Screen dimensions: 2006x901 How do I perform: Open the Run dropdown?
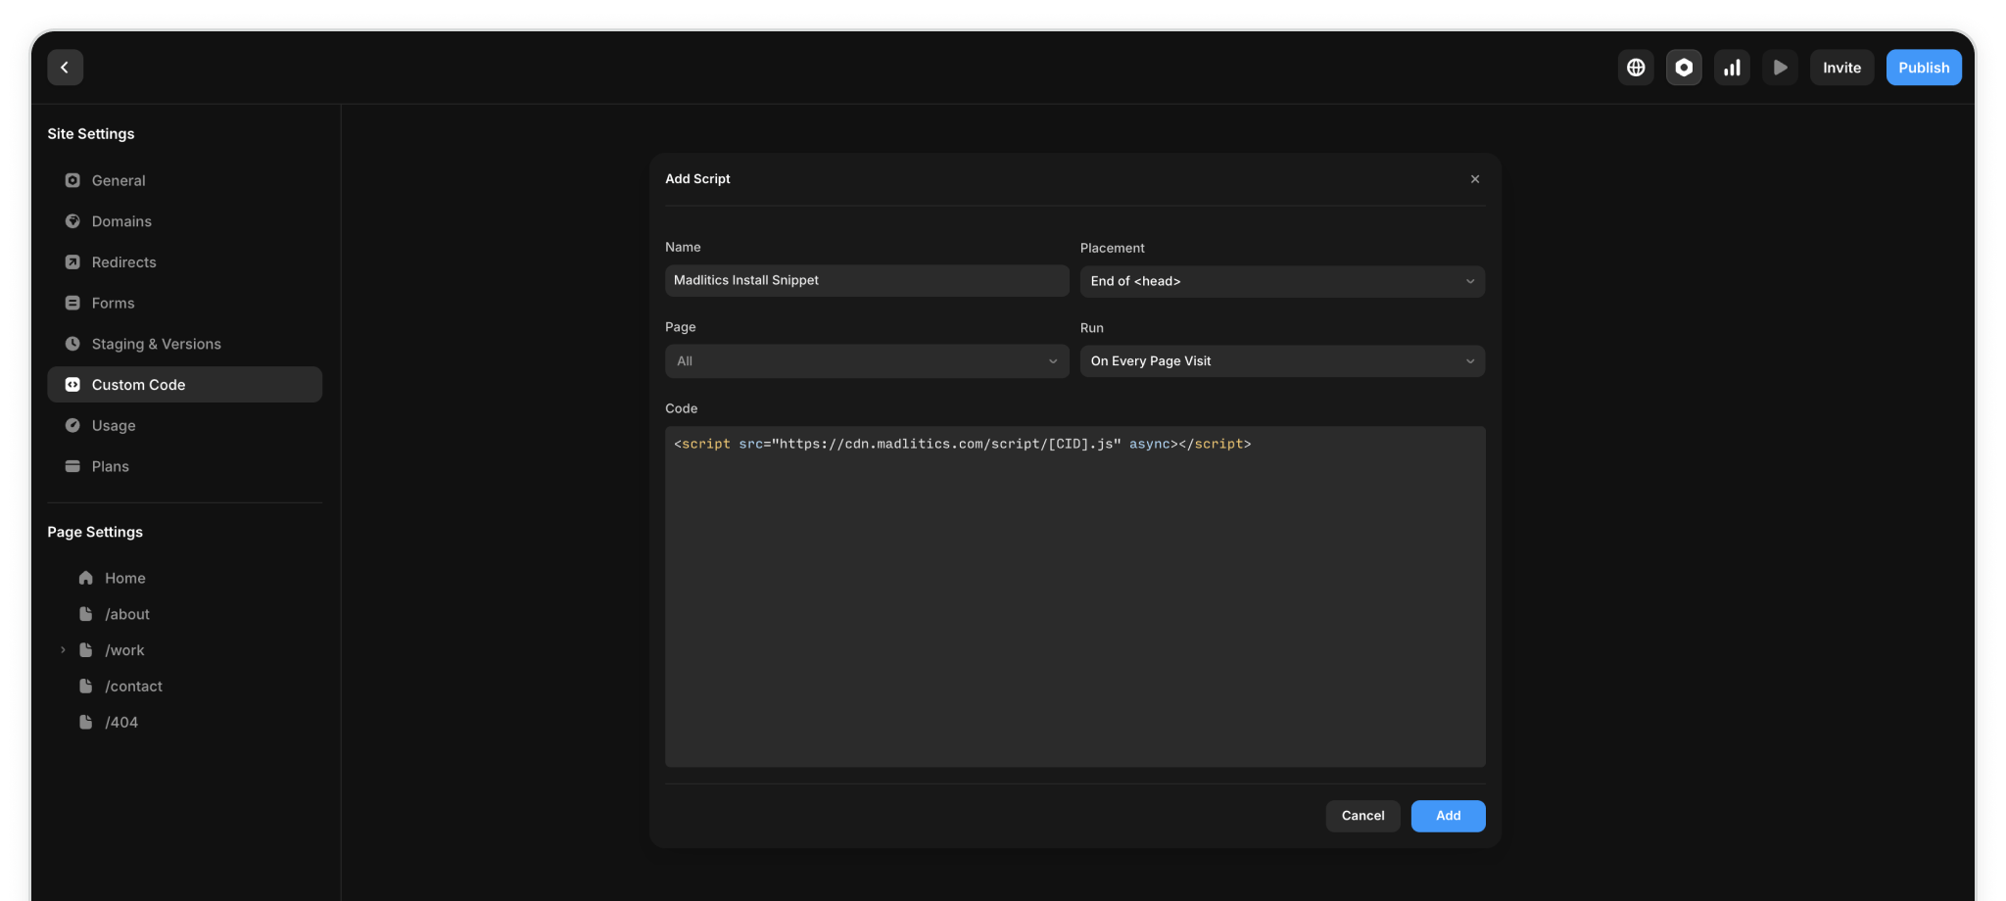point(1282,361)
